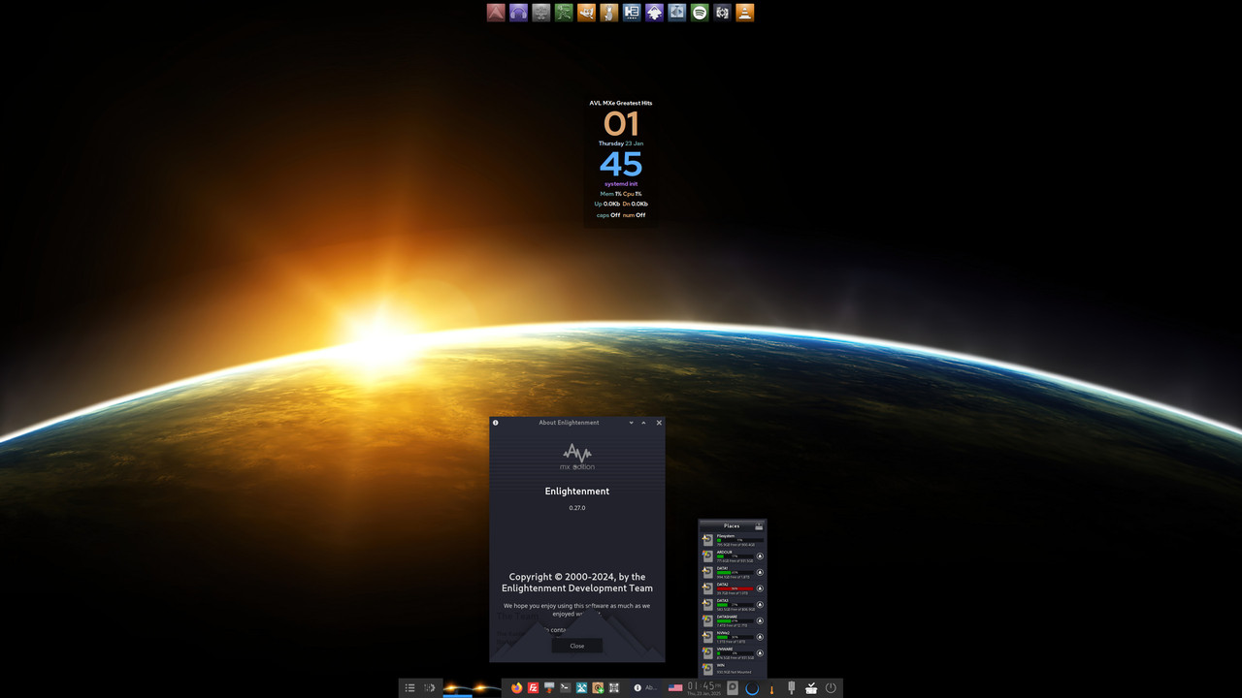Click the disk icon next to clock
The width and height of the screenshot is (1242, 698).
(x=733, y=688)
